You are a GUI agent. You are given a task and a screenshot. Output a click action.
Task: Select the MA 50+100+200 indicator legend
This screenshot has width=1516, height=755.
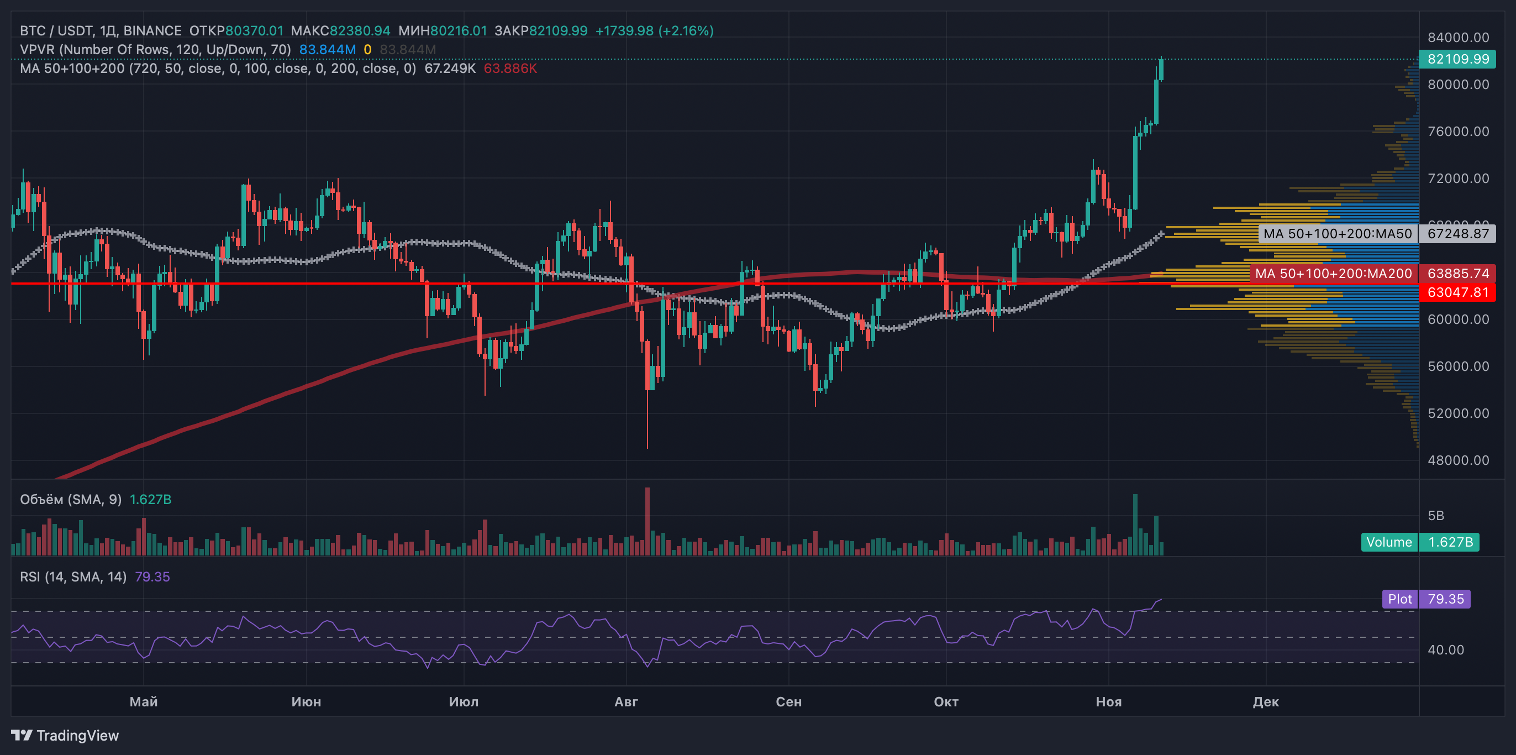pyautogui.click(x=218, y=69)
